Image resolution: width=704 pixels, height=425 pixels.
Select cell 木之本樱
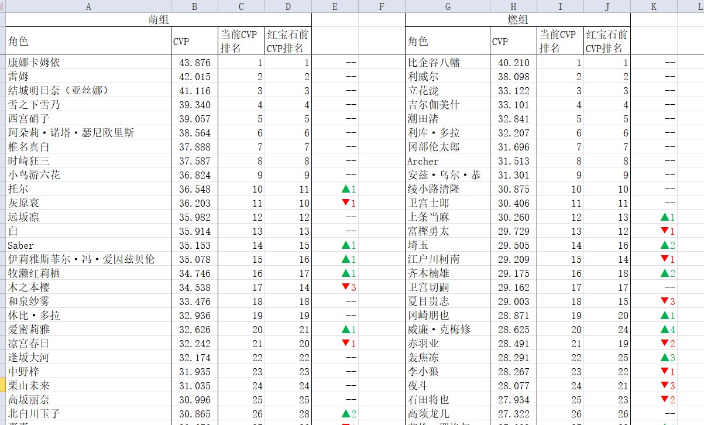(88, 287)
